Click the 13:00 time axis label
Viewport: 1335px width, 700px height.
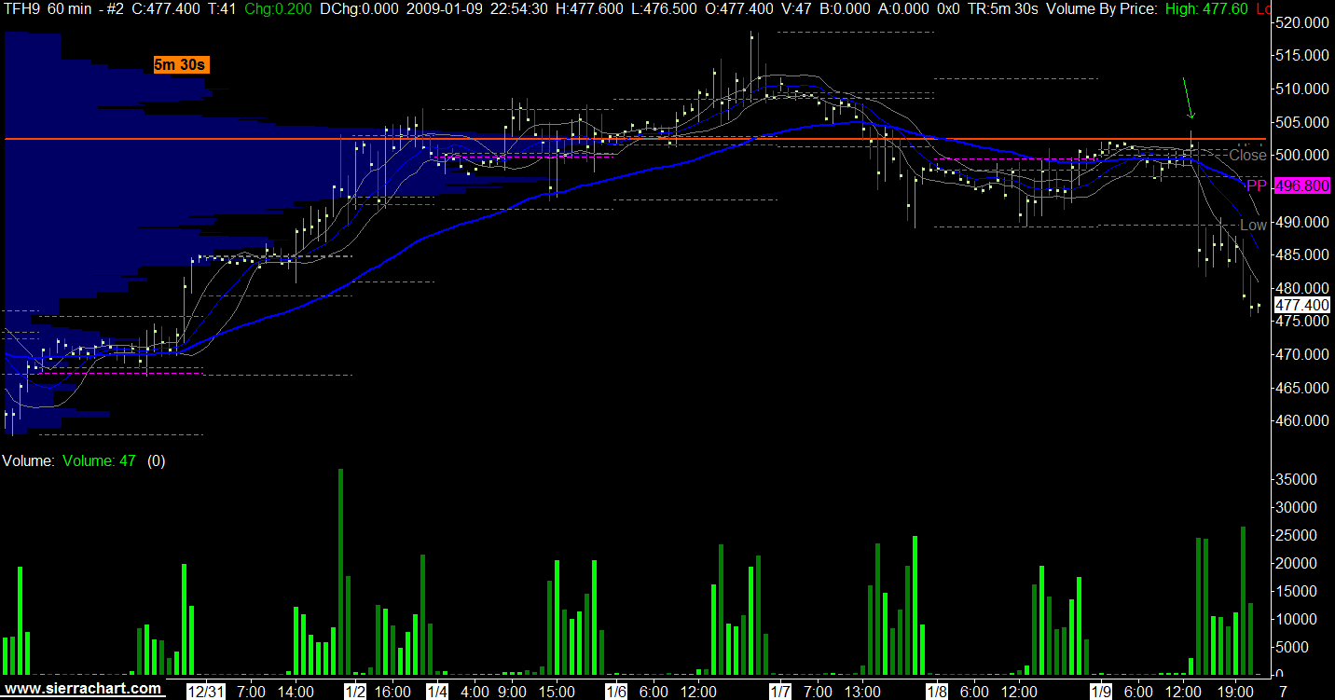click(862, 692)
